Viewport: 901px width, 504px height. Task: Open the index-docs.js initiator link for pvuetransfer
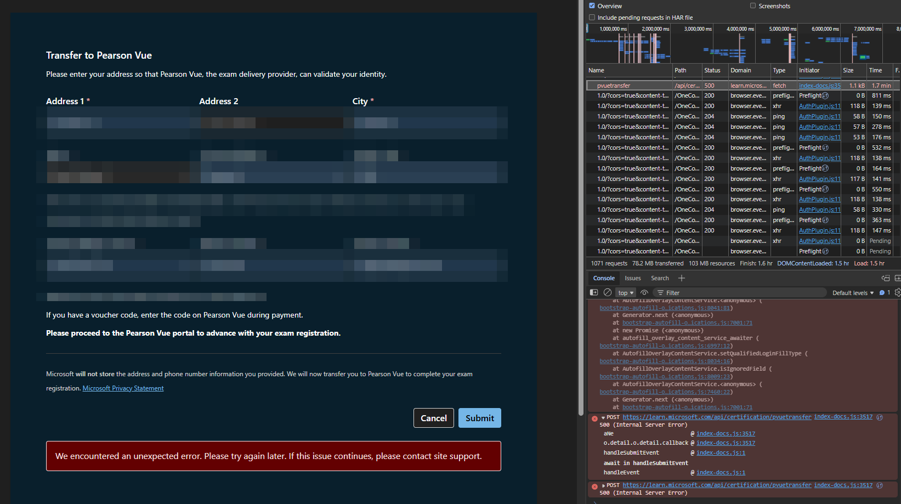pyautogui.click(x=819, y=86)
